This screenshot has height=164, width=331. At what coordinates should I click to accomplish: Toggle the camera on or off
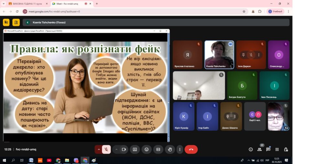tap(123, 150)
